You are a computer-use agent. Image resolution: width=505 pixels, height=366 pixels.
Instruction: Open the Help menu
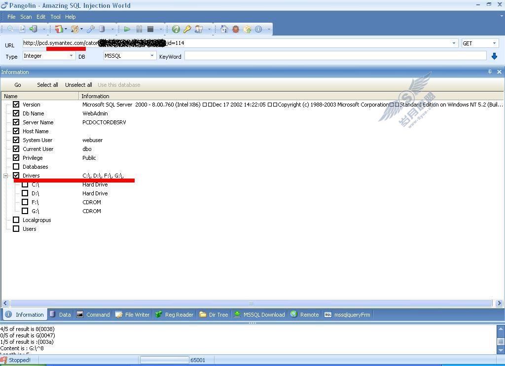70,17
